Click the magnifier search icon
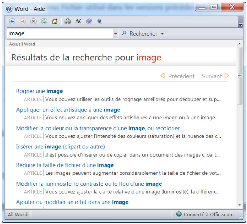247x224 pixels. [x=124, y=33]
